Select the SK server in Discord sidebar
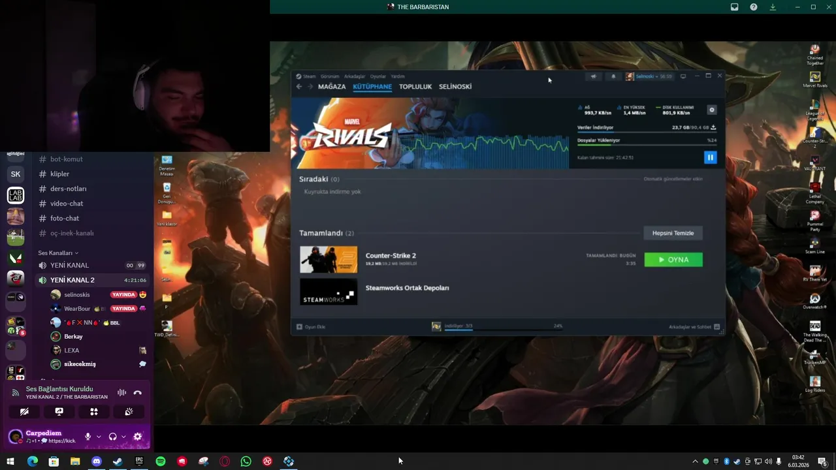This screenshot has width=836, height=470. 16,174
